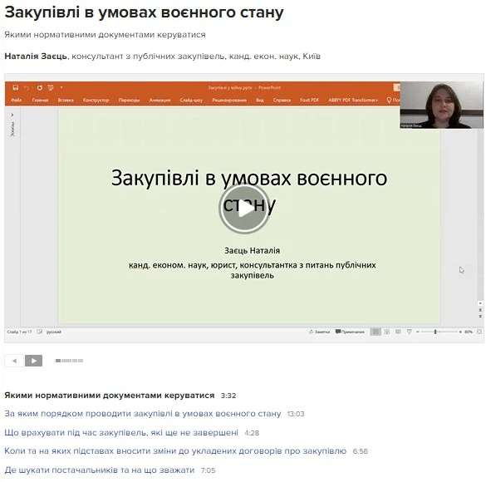Click the first segment of the progress indicator
This screenshot has width=486, height=482.
tap(58, 361)
